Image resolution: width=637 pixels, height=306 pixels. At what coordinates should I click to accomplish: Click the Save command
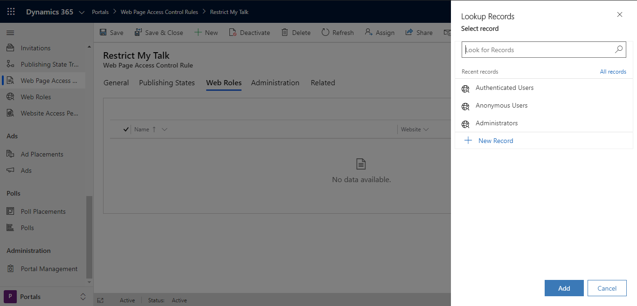[x=112, y=33]
